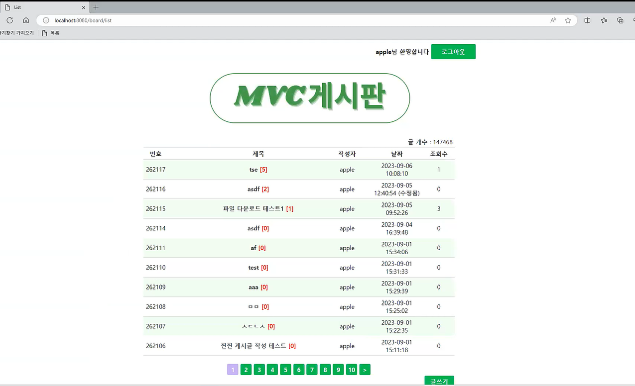Image resolution: width=635 pixels, height=386 pixels.
Task: Open the 찐찐 게시글 작성 테스트 post
Action: tap(258, 346)
